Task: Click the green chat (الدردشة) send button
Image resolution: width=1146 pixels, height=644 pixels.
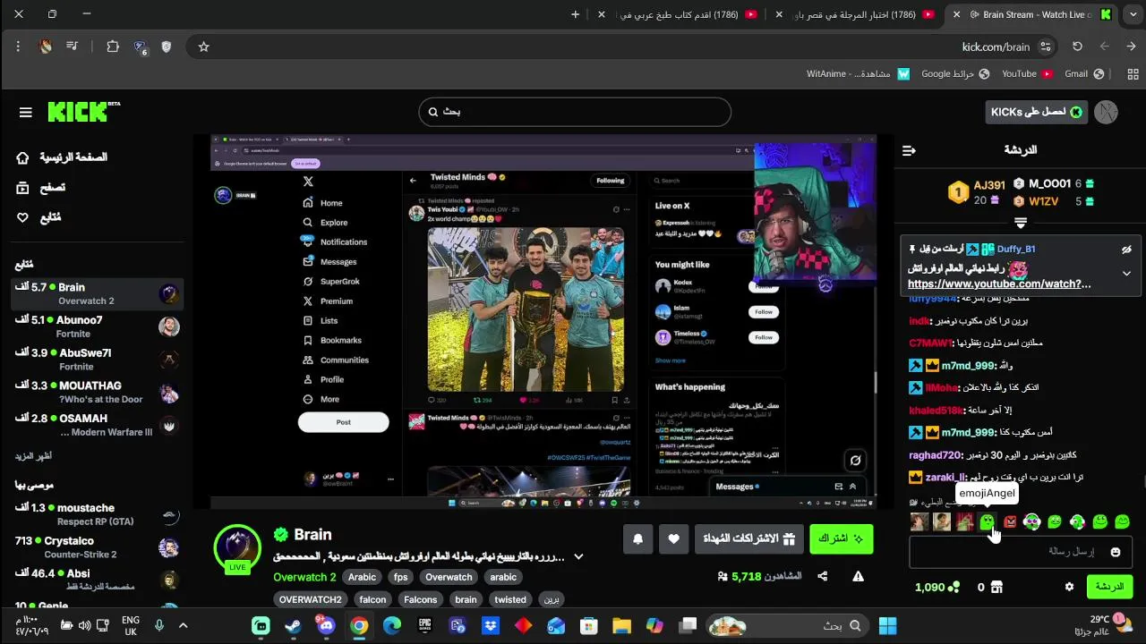Action: pyautogui.click(x=1109, y=587)
